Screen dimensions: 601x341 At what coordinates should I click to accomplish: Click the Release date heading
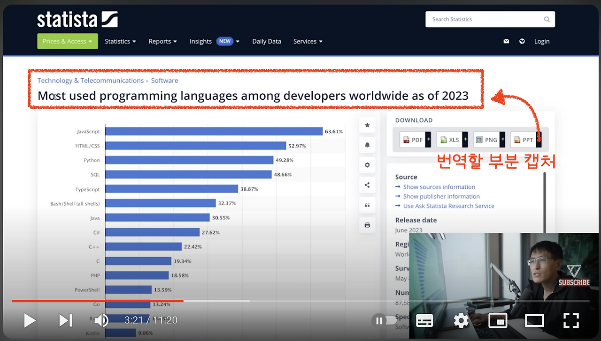click(416, 220)
